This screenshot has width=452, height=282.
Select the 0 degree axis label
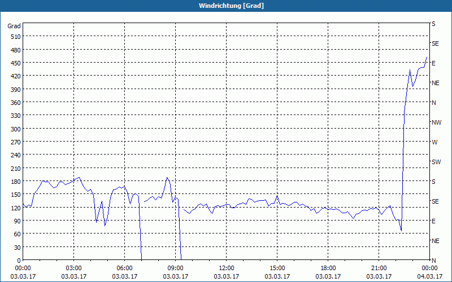19,261
